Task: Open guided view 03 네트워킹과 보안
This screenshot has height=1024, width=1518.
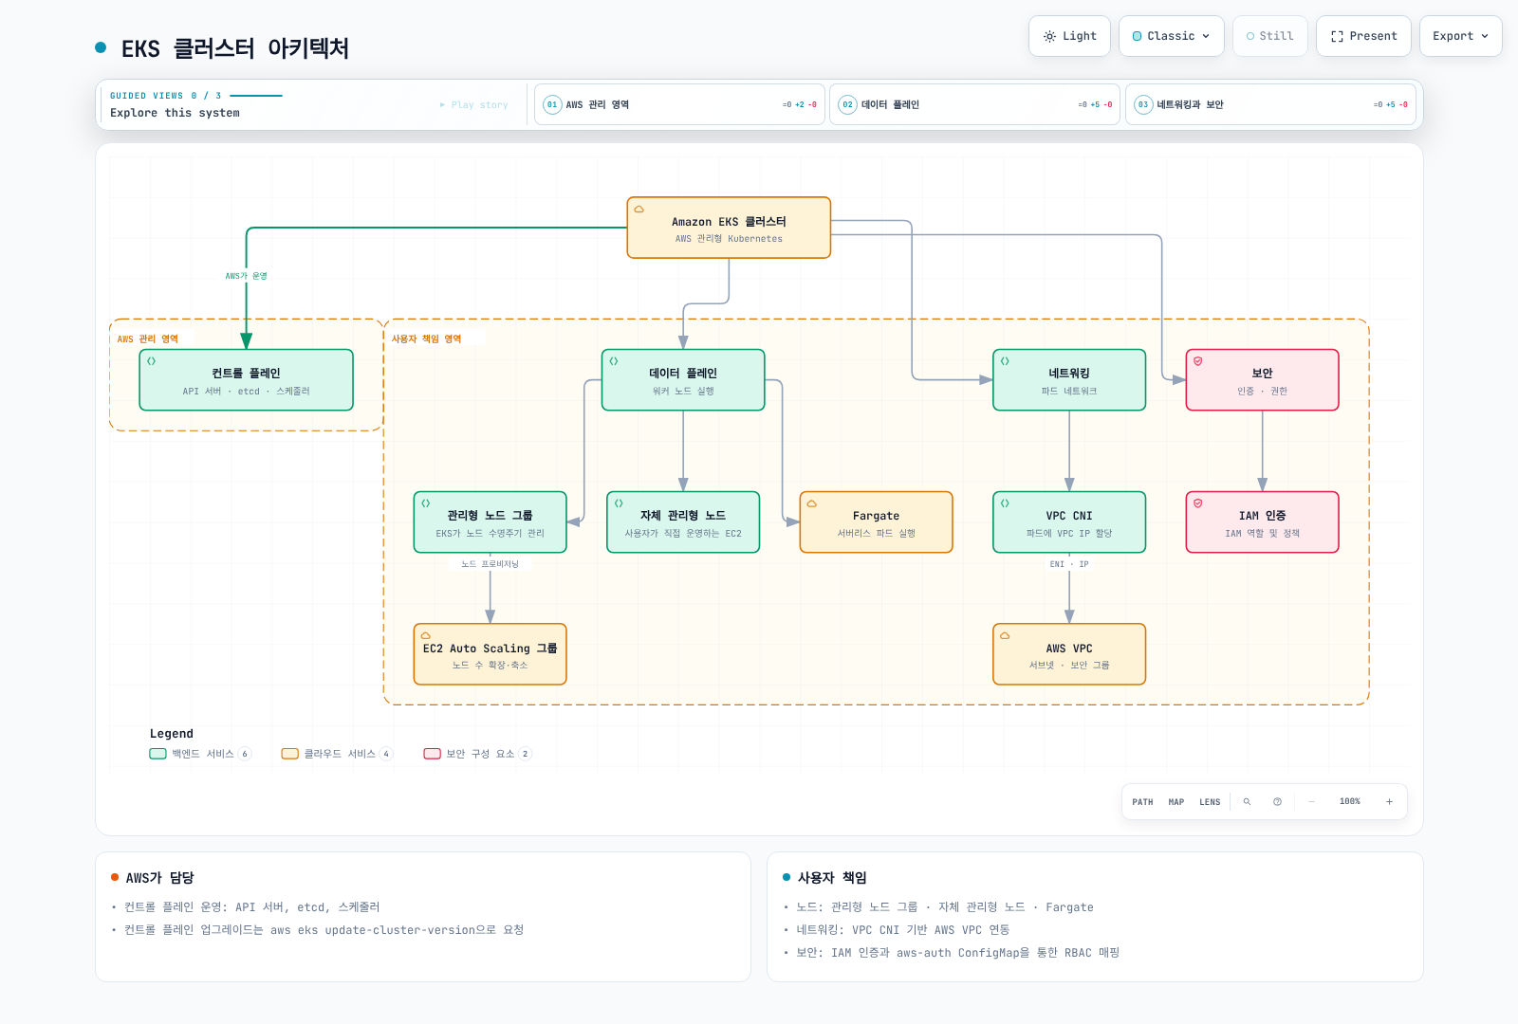Action: pos(1270,104)
